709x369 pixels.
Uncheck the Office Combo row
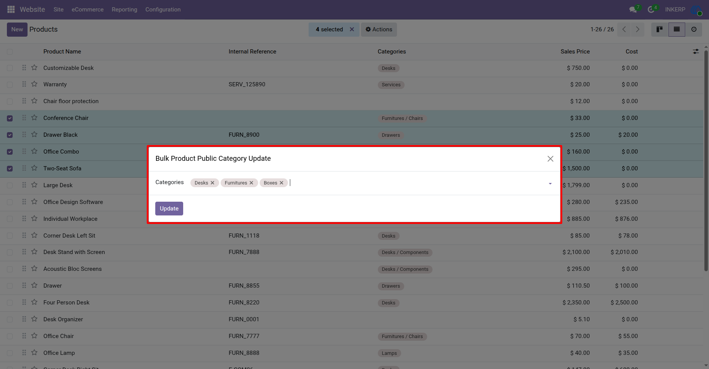[x=10, y=152]
